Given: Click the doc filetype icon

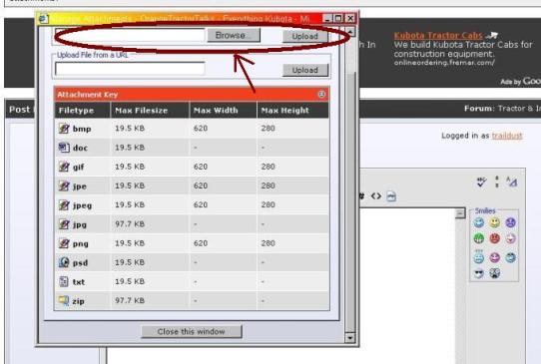Looking at the screenshot, I should tap(64, 148).
